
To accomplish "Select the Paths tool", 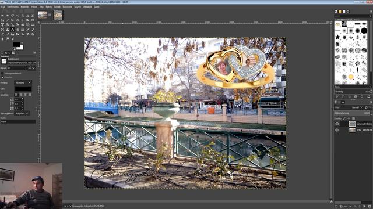I will pos(2,20).
